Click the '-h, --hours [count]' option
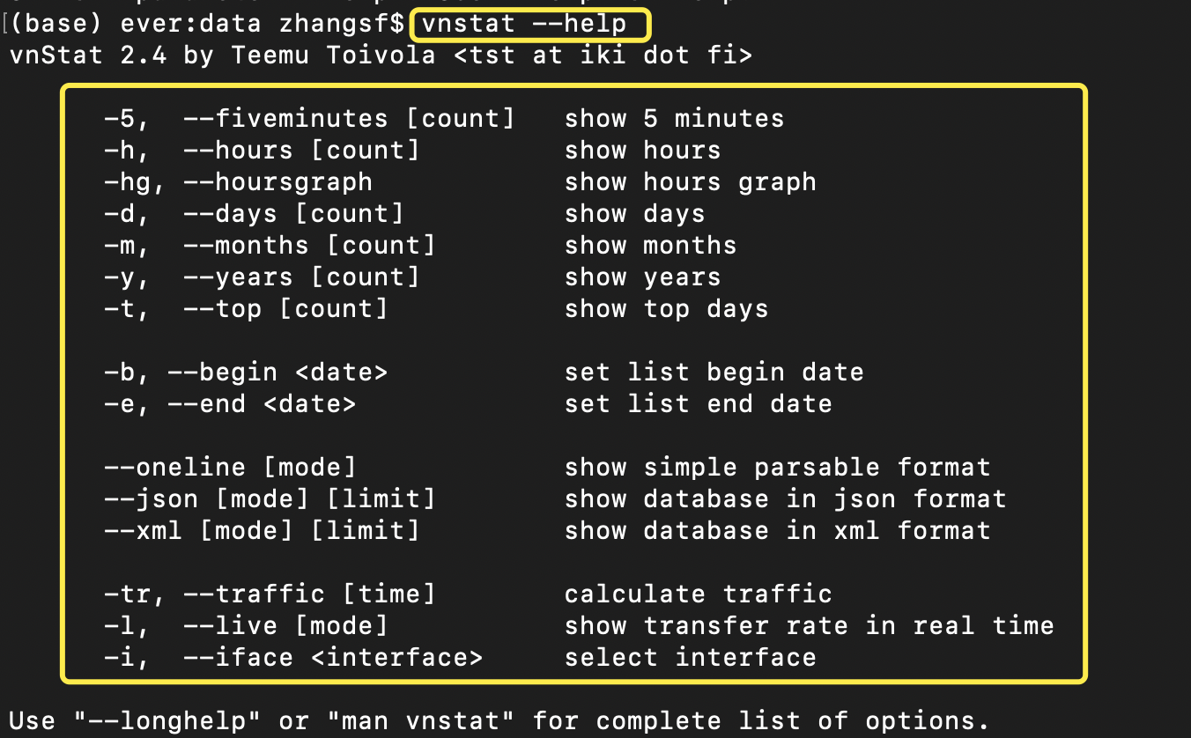Screen dimensions: 1191x738 coord(262,151)
